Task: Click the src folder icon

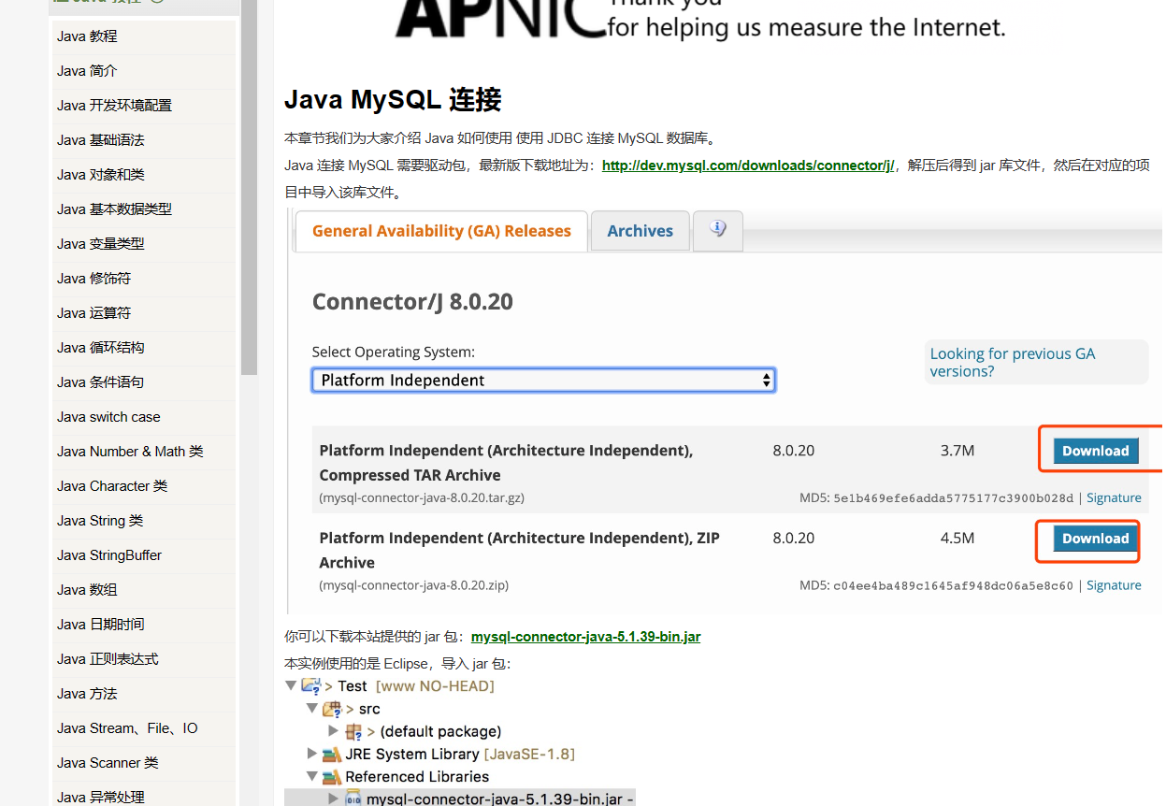Action: (x=333, y=710)
